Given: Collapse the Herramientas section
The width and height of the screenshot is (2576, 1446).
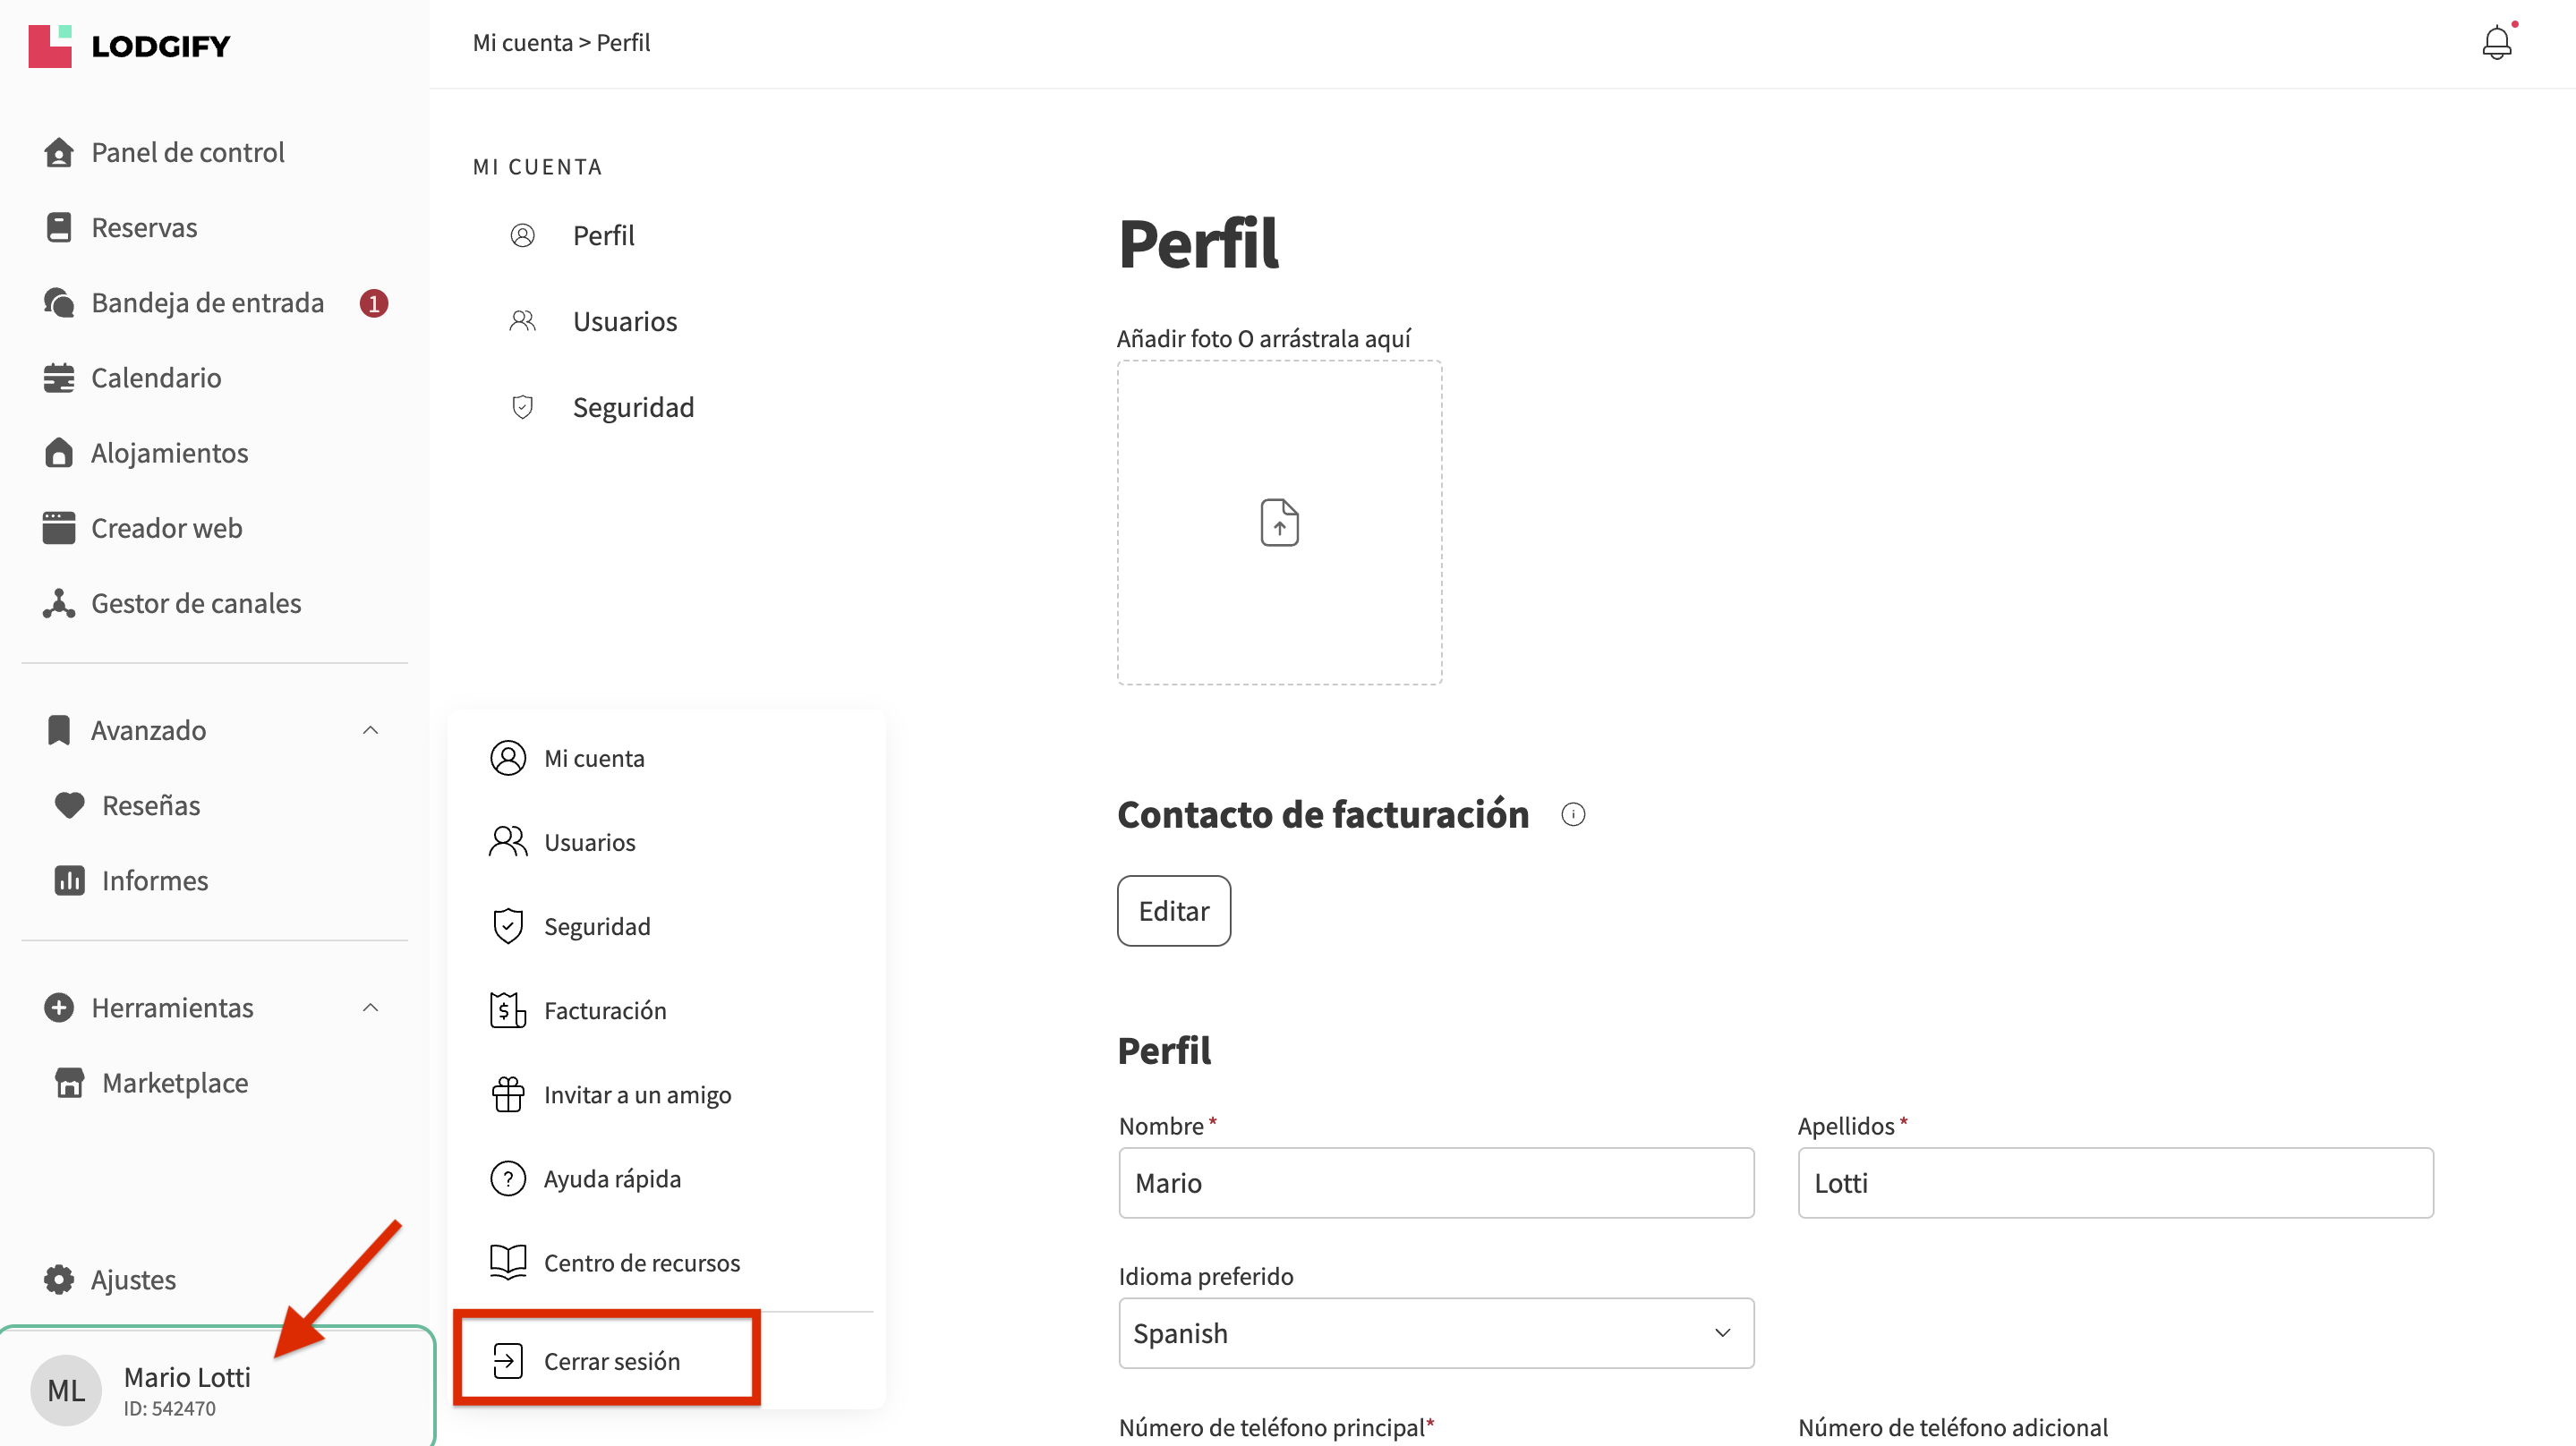Looking at the screenshot, I should [x=370, y=1007].
